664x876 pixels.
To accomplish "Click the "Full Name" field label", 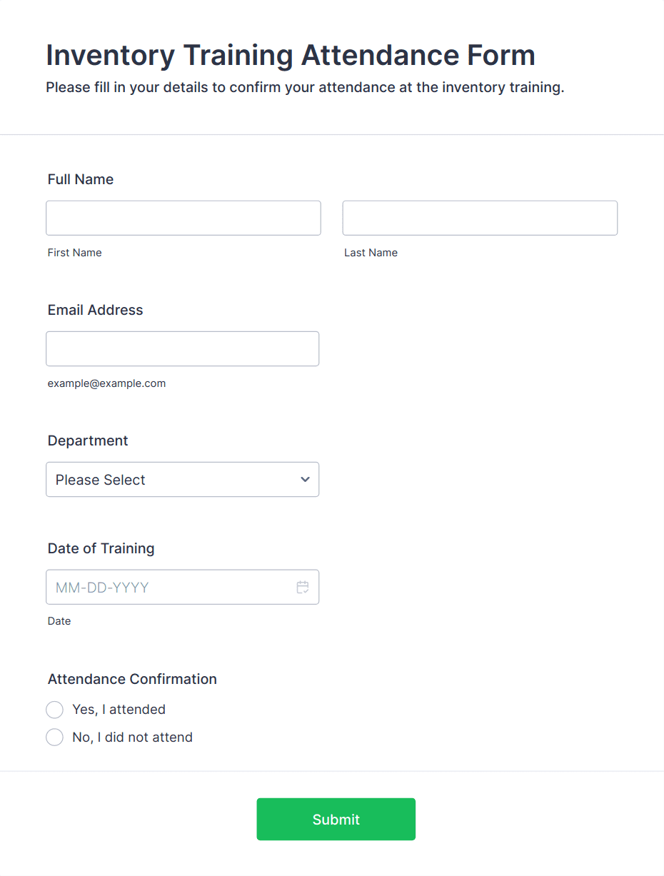I will [x=81, y=179].
